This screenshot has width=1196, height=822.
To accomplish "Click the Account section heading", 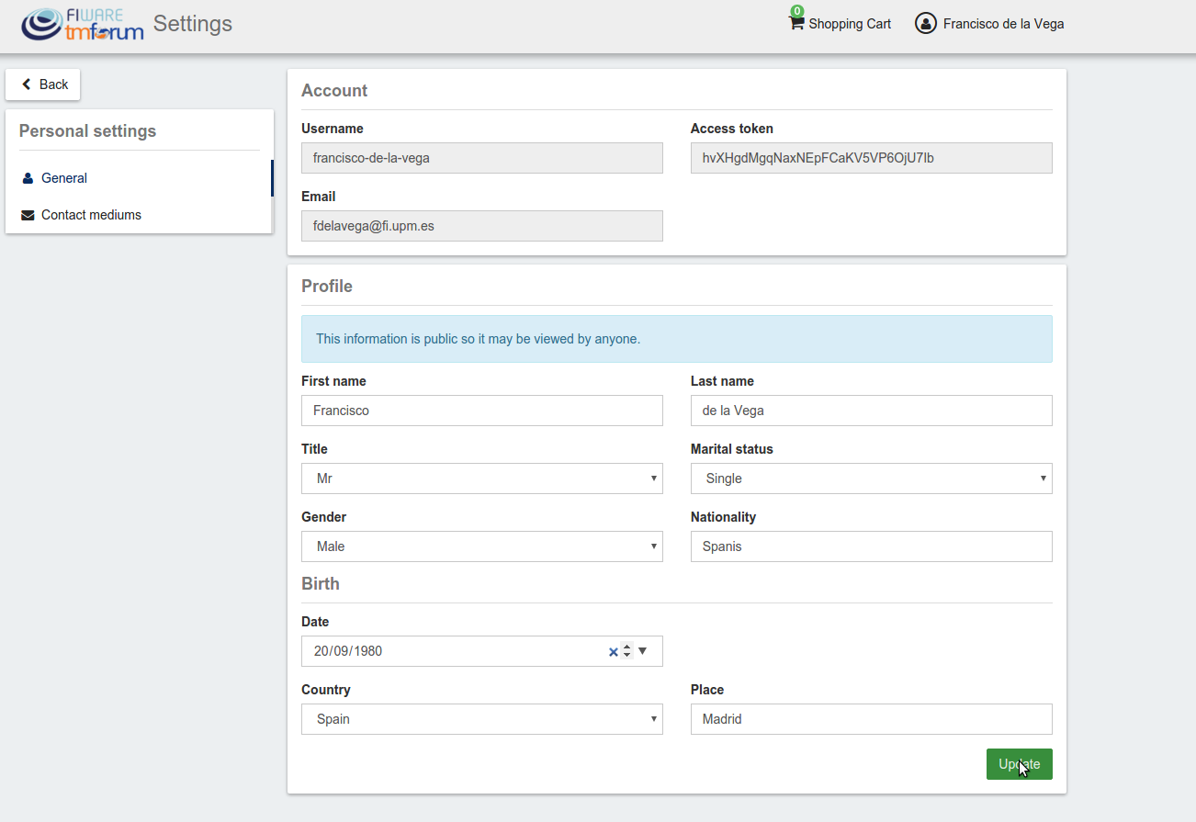I will point(334,91).
